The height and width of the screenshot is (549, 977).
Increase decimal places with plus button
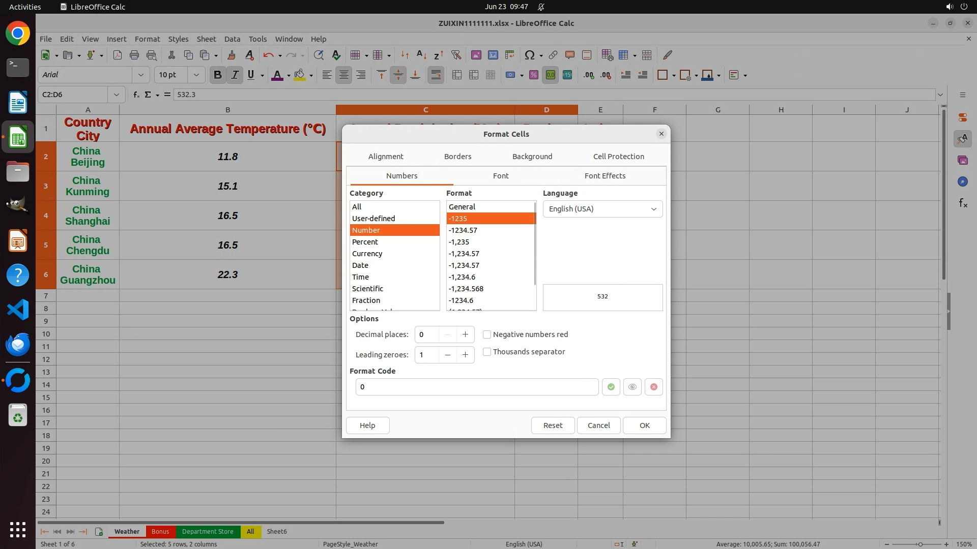point(465,334)
